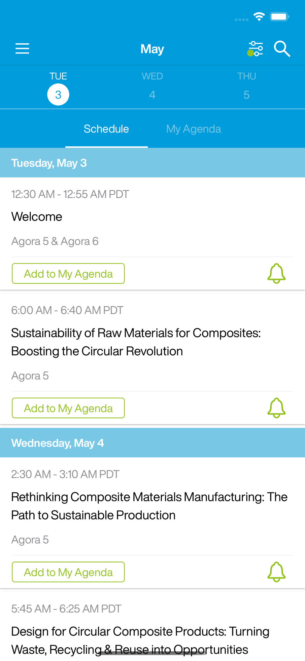Open the Welcome session details
The image size is (305, 661).
pyautogui.click(x=37, y=217)
